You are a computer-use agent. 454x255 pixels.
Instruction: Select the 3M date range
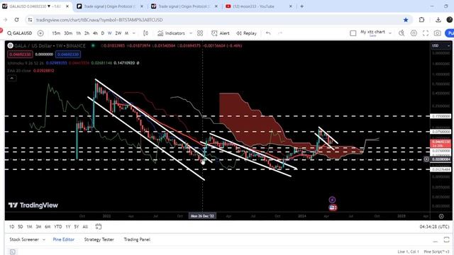click(x=38, y=227)
